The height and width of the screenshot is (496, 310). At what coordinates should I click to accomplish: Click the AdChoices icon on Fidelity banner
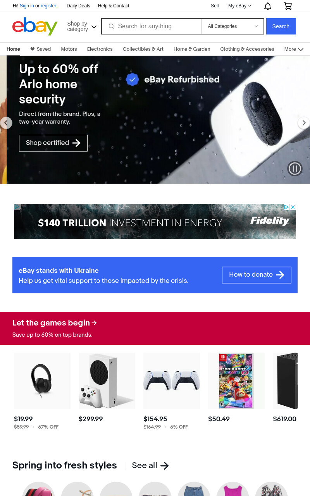(x=287, y=207)
